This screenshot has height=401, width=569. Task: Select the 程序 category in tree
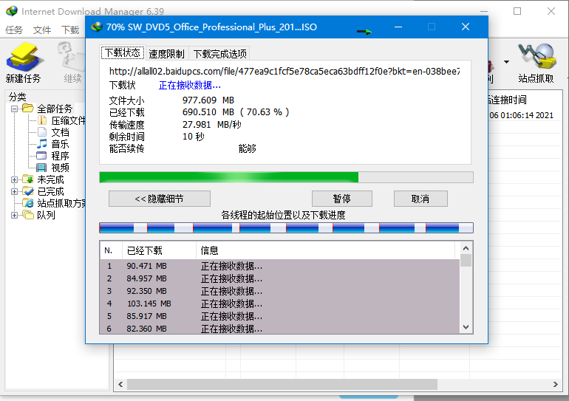pyautogui.click(x=60, y=156)
